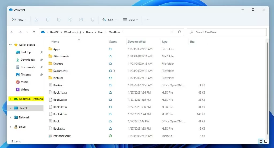274x148 pixels.
Task: Open the See more ellipsis menu
Action: pyautogui.click(x=147, y=20)
